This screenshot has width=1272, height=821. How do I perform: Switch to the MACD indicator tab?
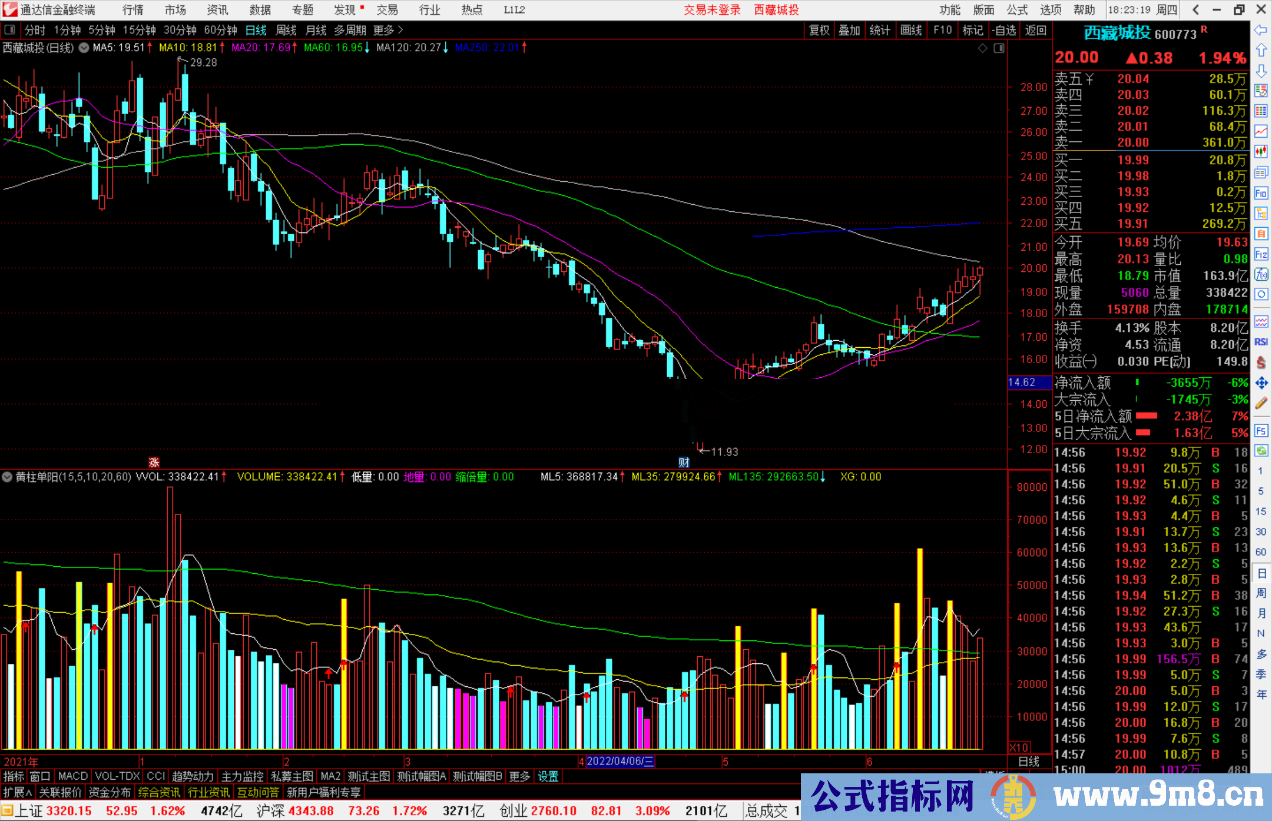click(x=72, y=776)
